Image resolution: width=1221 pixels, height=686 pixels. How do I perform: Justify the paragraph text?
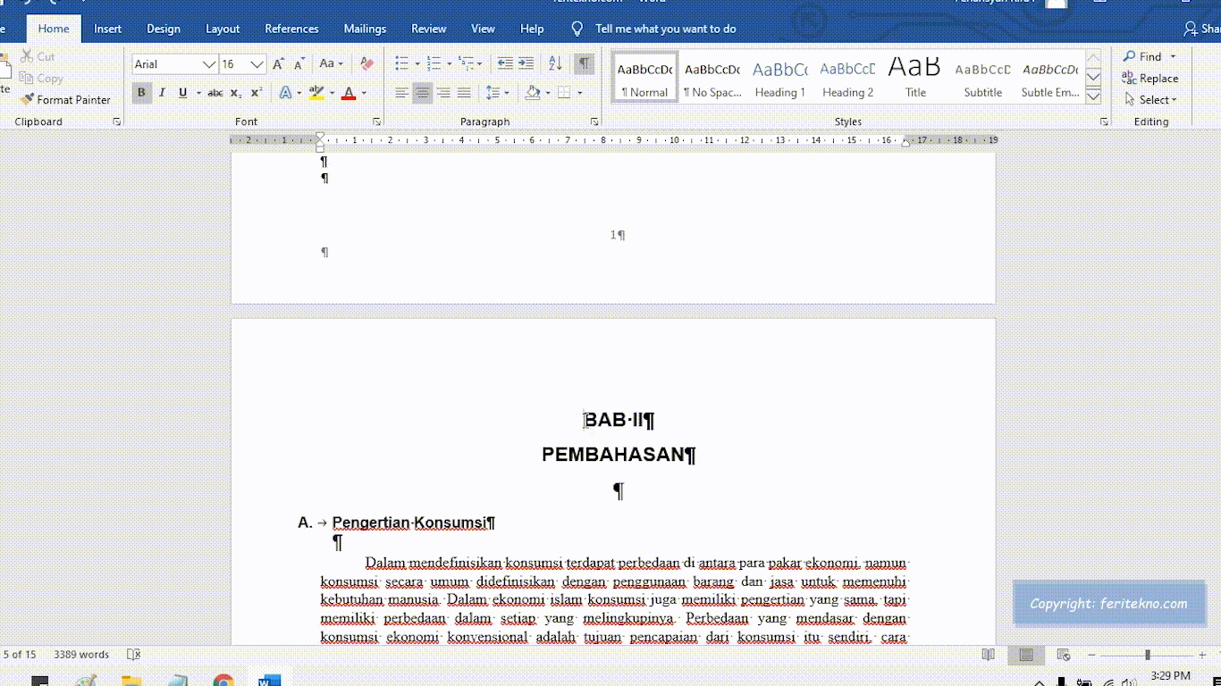(464, 93)
